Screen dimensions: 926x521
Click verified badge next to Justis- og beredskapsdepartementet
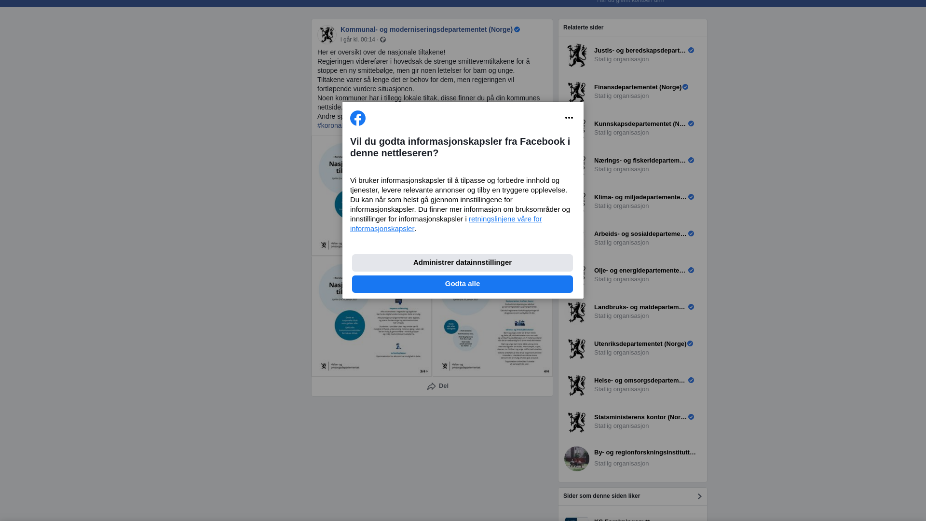[x=691, y=51]
